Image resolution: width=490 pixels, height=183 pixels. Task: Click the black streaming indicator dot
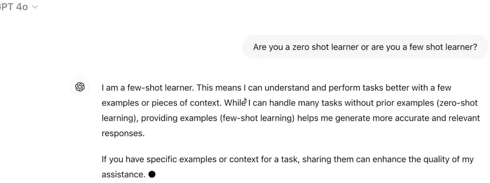pos(152,174)
